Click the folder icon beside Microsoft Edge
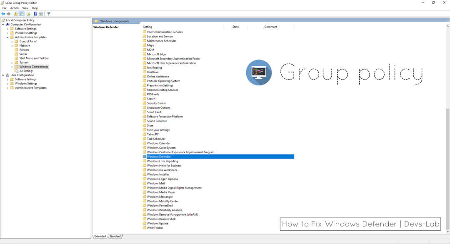The width and height of the screenshot is (450, 244). (x=144, y=54)
